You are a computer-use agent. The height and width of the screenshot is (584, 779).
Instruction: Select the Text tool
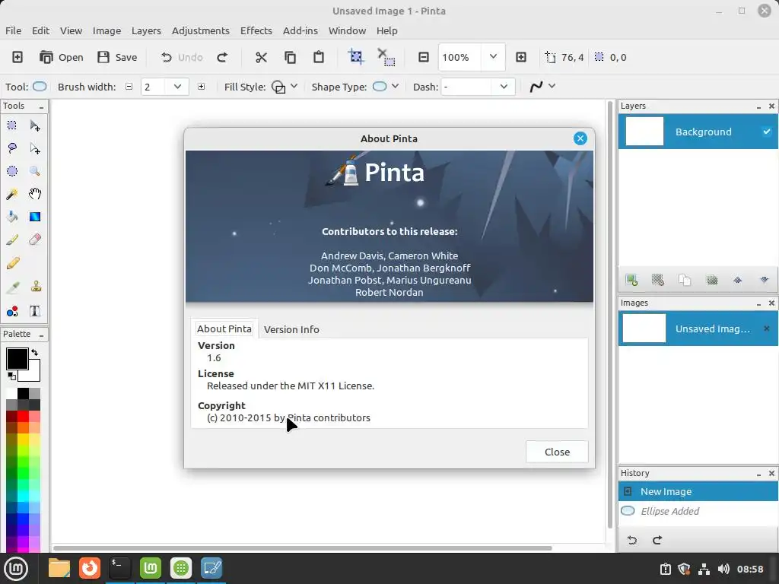(x=35, y=311)
